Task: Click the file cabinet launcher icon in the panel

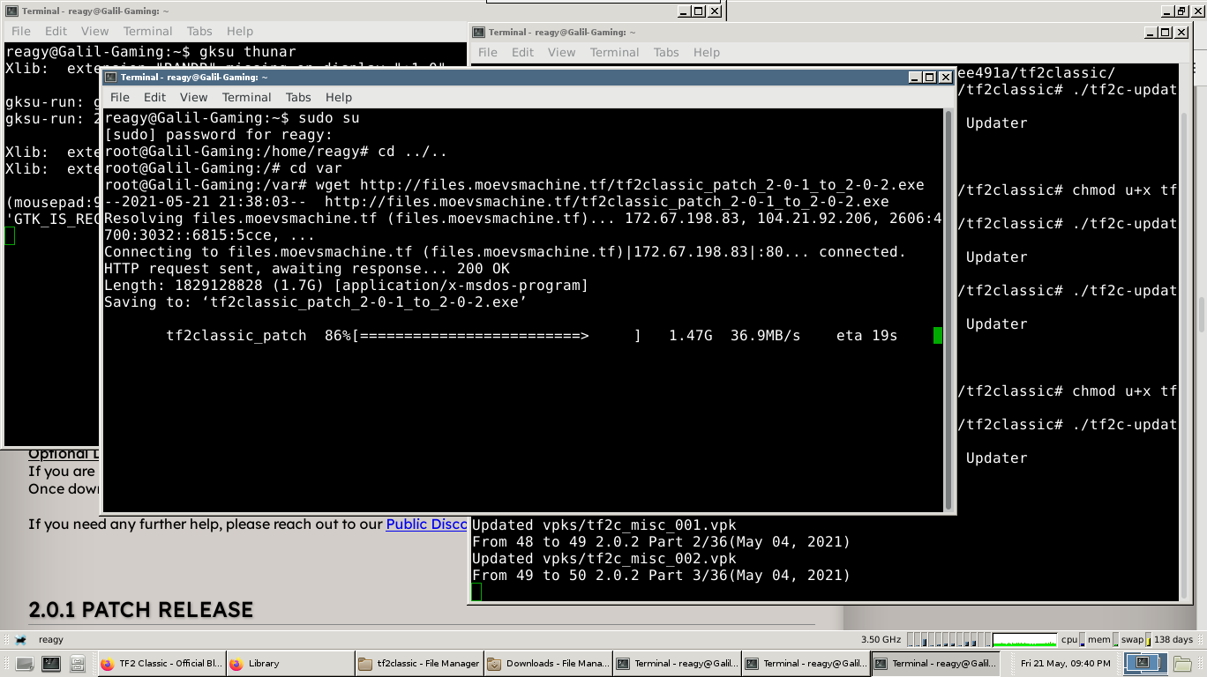Action: pyautogui.click(x=78, y=663)
